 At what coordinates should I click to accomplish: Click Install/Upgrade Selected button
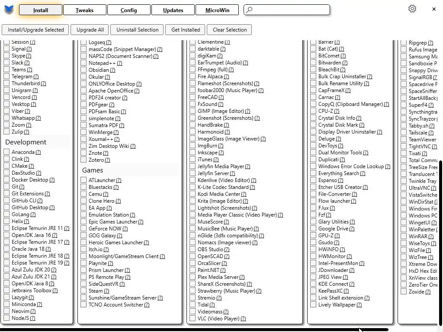(35, 30)
